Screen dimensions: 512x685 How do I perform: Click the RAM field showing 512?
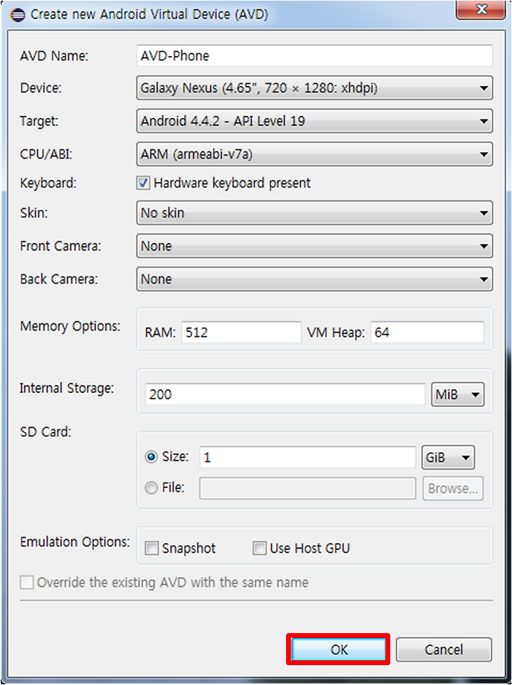pyautogui.click(x=241, y=333)
